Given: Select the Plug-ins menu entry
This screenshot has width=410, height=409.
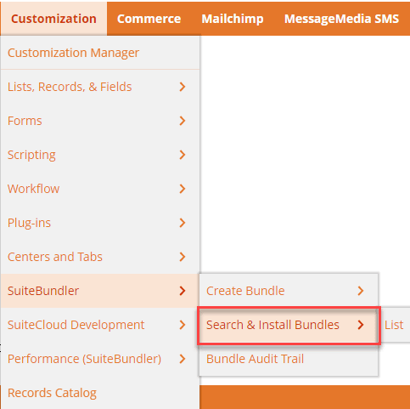Looking at the screenshot, I should [100, 223].
